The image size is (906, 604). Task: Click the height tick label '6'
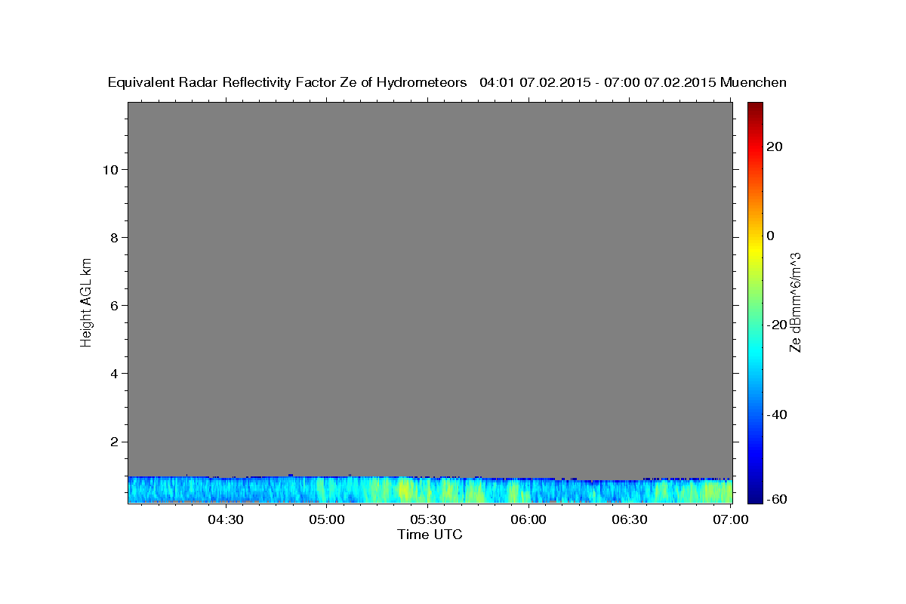click(115, 305)
